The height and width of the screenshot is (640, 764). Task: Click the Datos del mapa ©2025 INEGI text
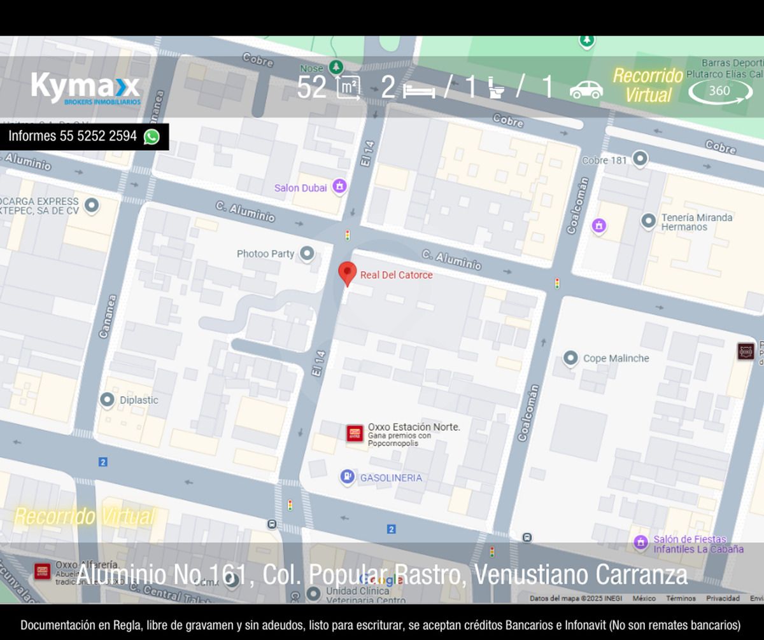(x=576, y=598)
